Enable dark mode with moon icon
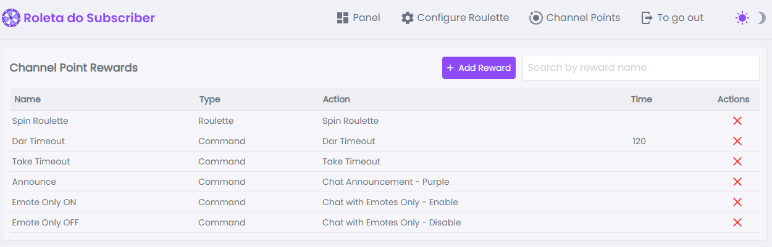 pyautogui.click(x=761, y=18)
